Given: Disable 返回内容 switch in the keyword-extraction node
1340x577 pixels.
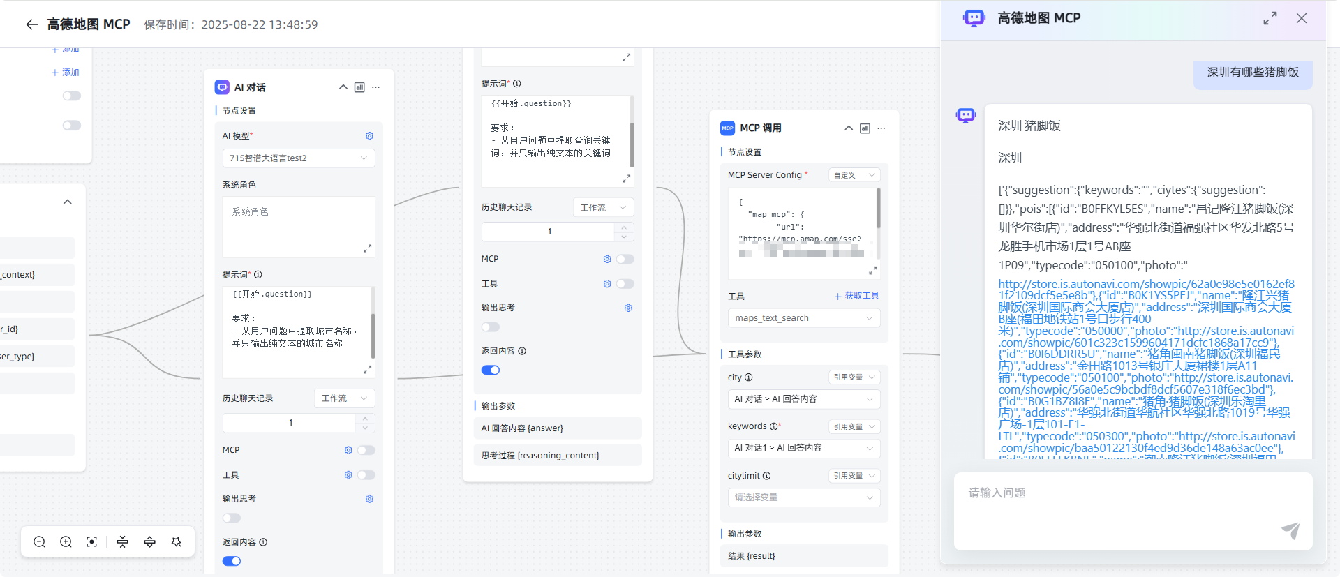Looking at the screenshot, I should point(491,370).
